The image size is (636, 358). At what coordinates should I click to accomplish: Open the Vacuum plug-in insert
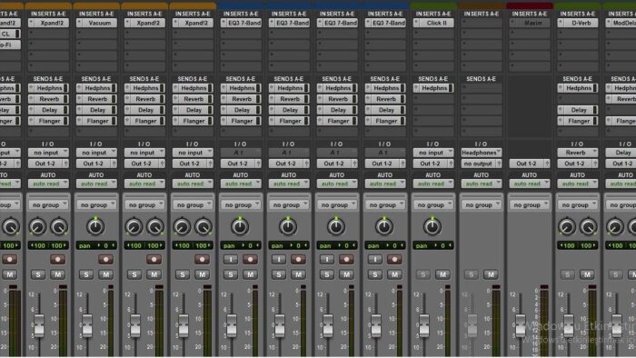pos(100,23)
